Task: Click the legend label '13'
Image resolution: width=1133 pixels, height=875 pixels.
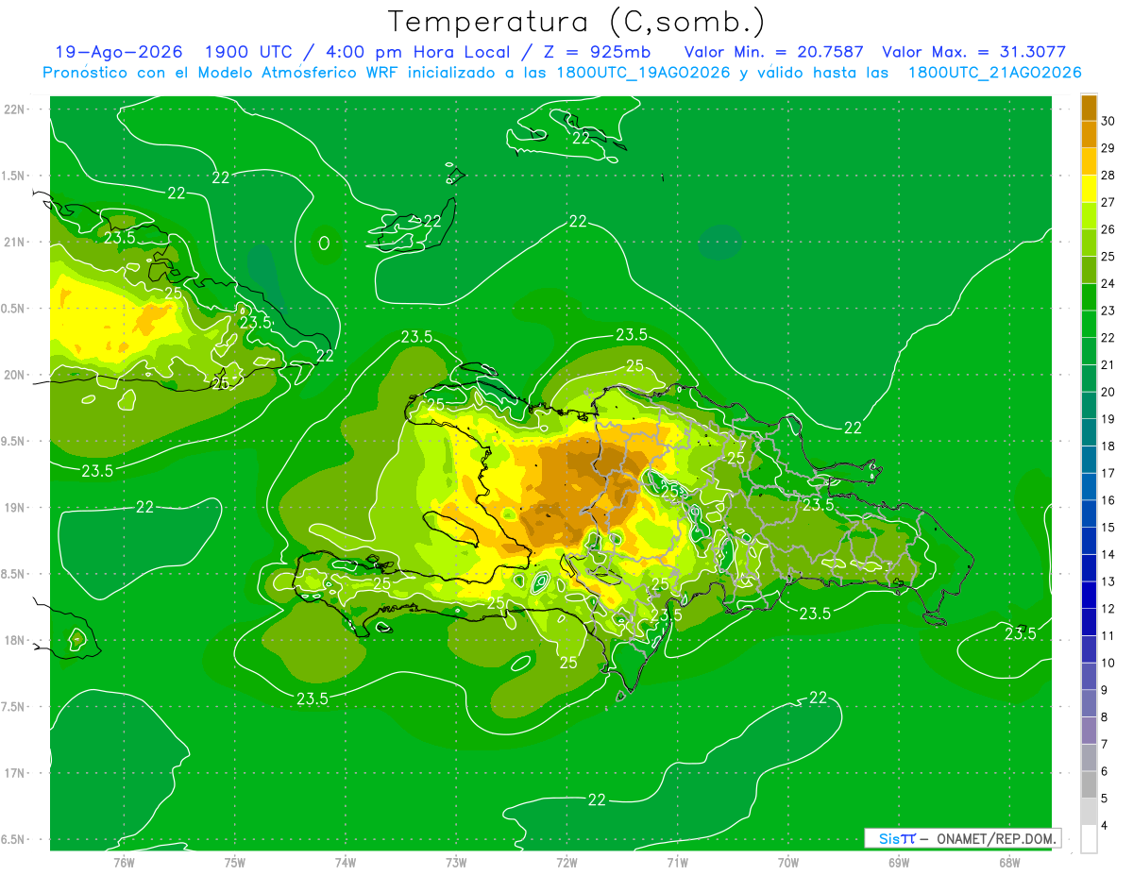Action: pos(1108,582)
